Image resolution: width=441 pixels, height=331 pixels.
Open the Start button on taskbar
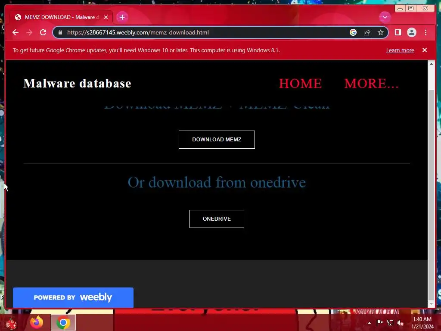coord(11,323)
